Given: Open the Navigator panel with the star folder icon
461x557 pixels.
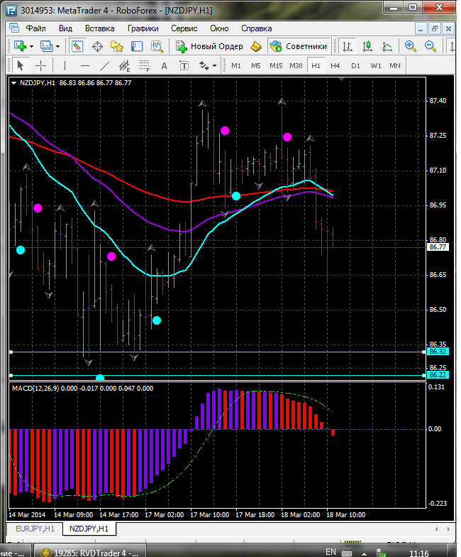Looking at the screenshot, I should [117, 46].
